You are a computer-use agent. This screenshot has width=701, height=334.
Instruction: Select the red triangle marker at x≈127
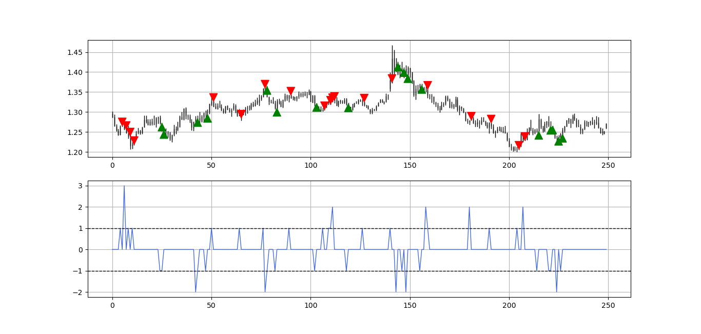(x=364, y=97)
